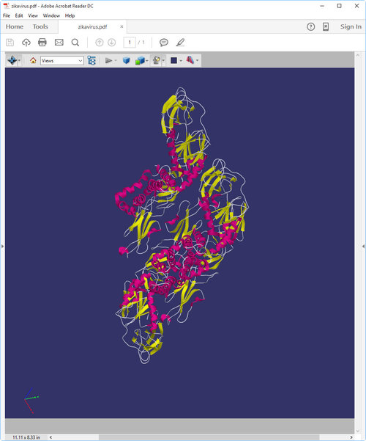The image size is (366, 441).
Task: Click the Print file icon
Action: click(42, 43)
